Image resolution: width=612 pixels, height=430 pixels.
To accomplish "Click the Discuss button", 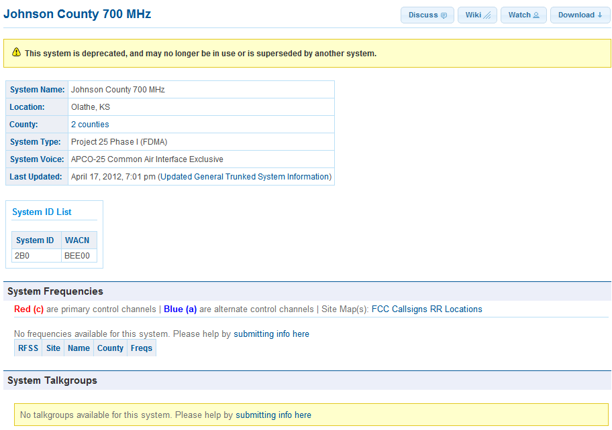I will tap(427, 15).
